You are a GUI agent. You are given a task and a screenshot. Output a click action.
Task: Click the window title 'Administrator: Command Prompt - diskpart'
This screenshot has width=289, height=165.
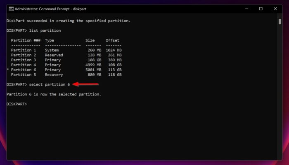pyautogui.click(x=50, y=9)
